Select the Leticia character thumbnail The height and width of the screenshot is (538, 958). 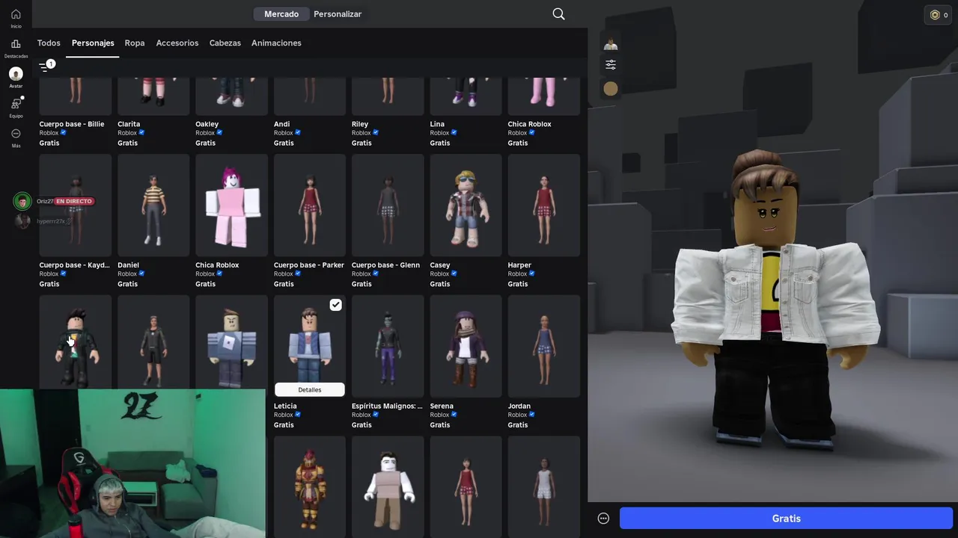310,346
